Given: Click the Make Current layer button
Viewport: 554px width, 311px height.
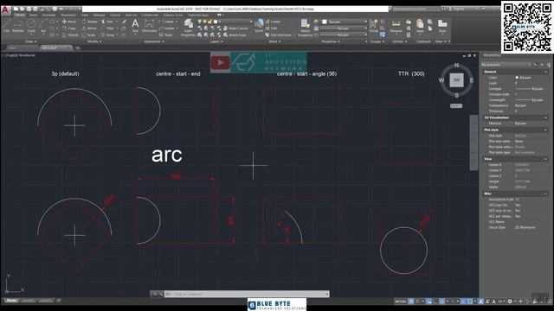Looking at the screenshot, I should [236, 29].
